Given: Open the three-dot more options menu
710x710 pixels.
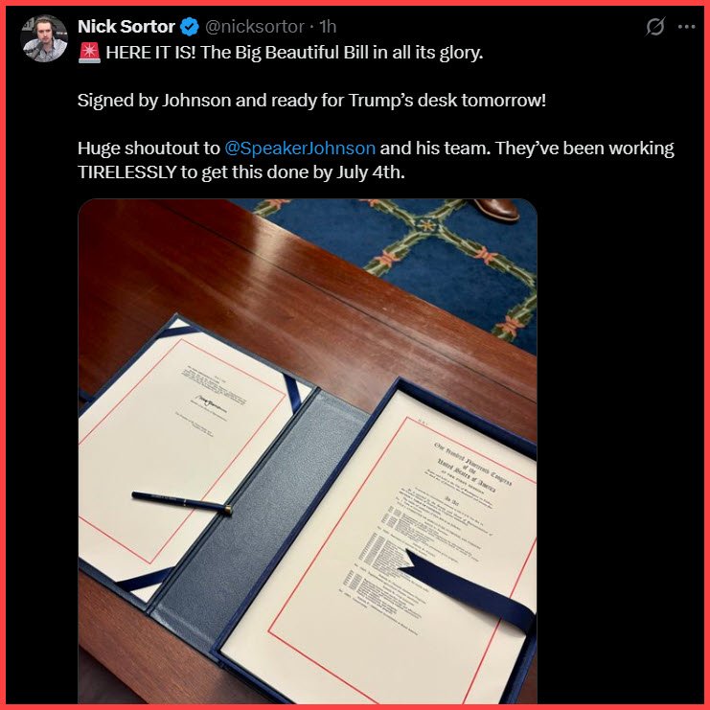Looking at the screenshot, I should (686, 27).
